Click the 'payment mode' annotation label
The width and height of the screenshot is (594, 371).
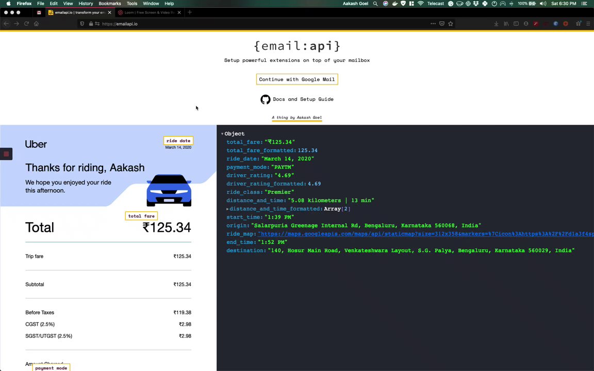[51, 367]
